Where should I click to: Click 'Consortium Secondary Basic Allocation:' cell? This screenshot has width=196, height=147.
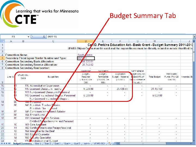(30, 62)
